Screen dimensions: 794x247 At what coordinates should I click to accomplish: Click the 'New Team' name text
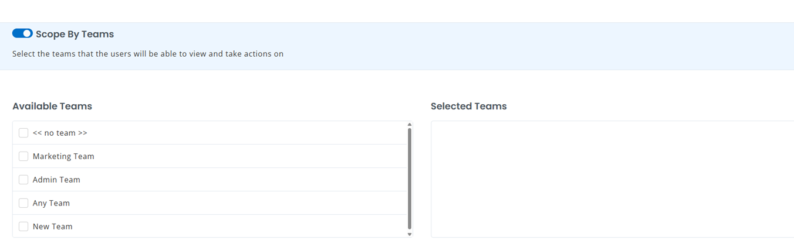(x=53, y=227)
